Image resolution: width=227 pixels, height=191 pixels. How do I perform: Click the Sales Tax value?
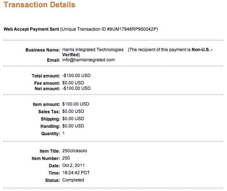tap(73, 111)
